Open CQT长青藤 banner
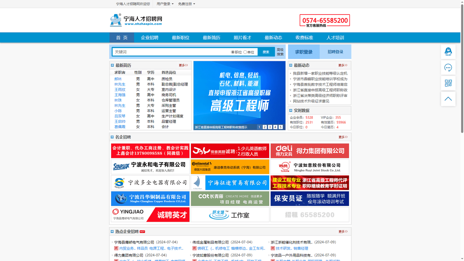The width and height of the screenshot is (464, 261). coord(230,198)
